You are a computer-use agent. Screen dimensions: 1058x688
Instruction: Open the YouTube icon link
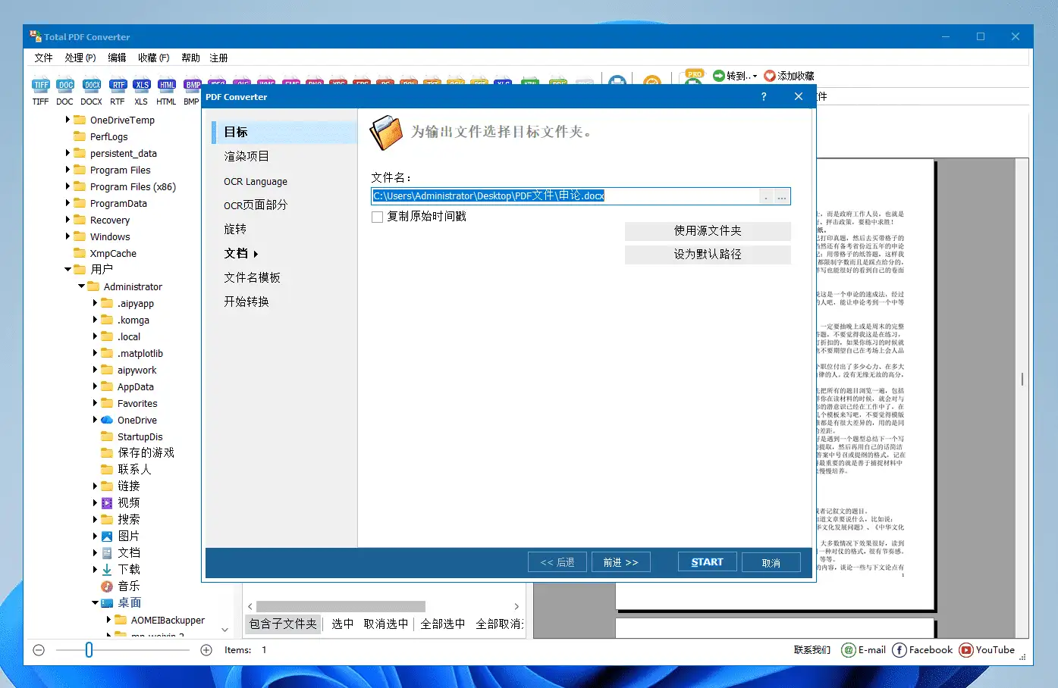966,650
